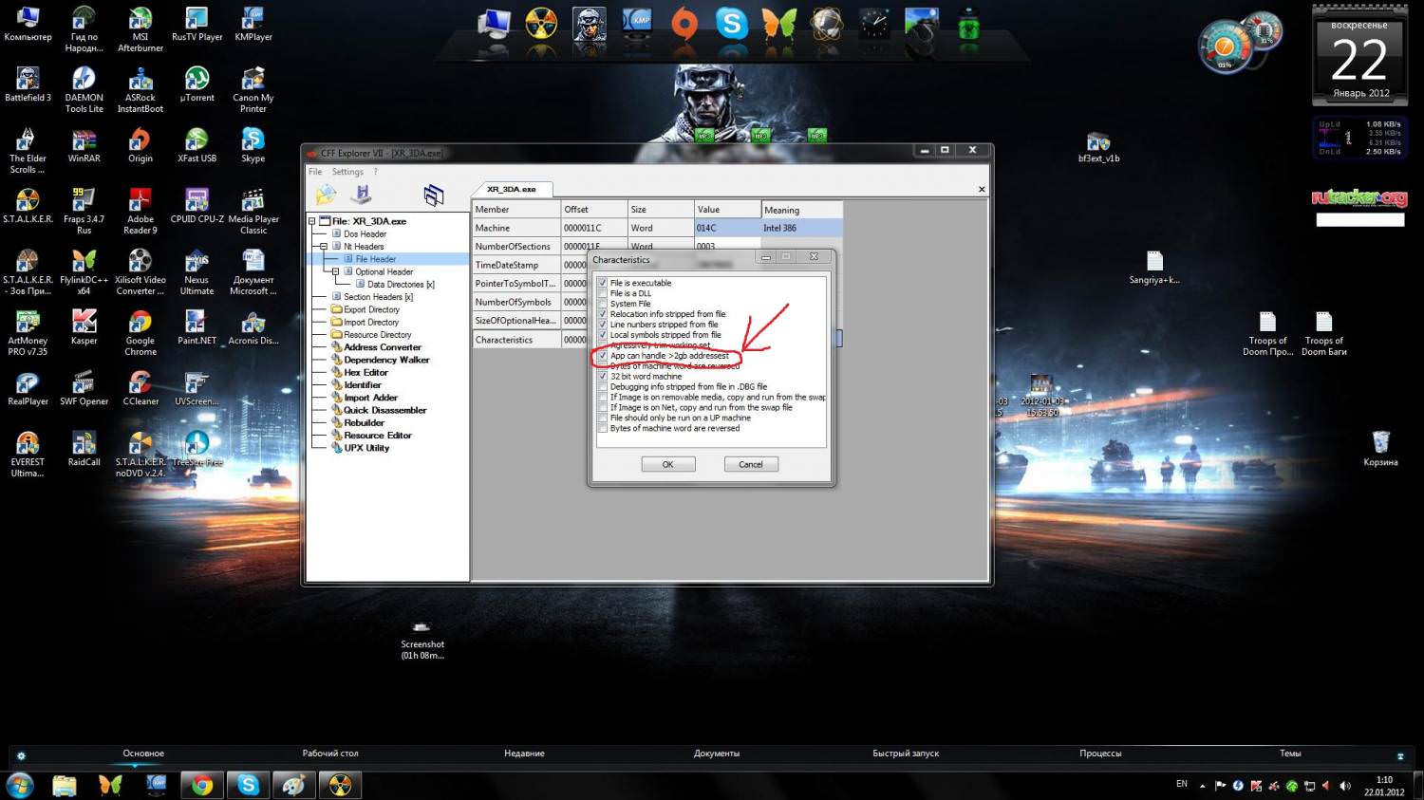Open the ? help menu in CFF Explorer
The height and width of the screenshot is (800, 1424).
pos(375,172)
